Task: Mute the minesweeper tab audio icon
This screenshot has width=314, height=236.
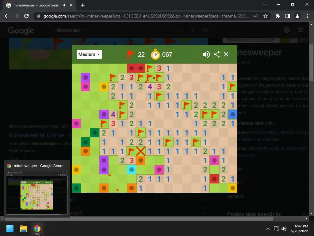Action: pyautogui.click(x=64, y=5)
